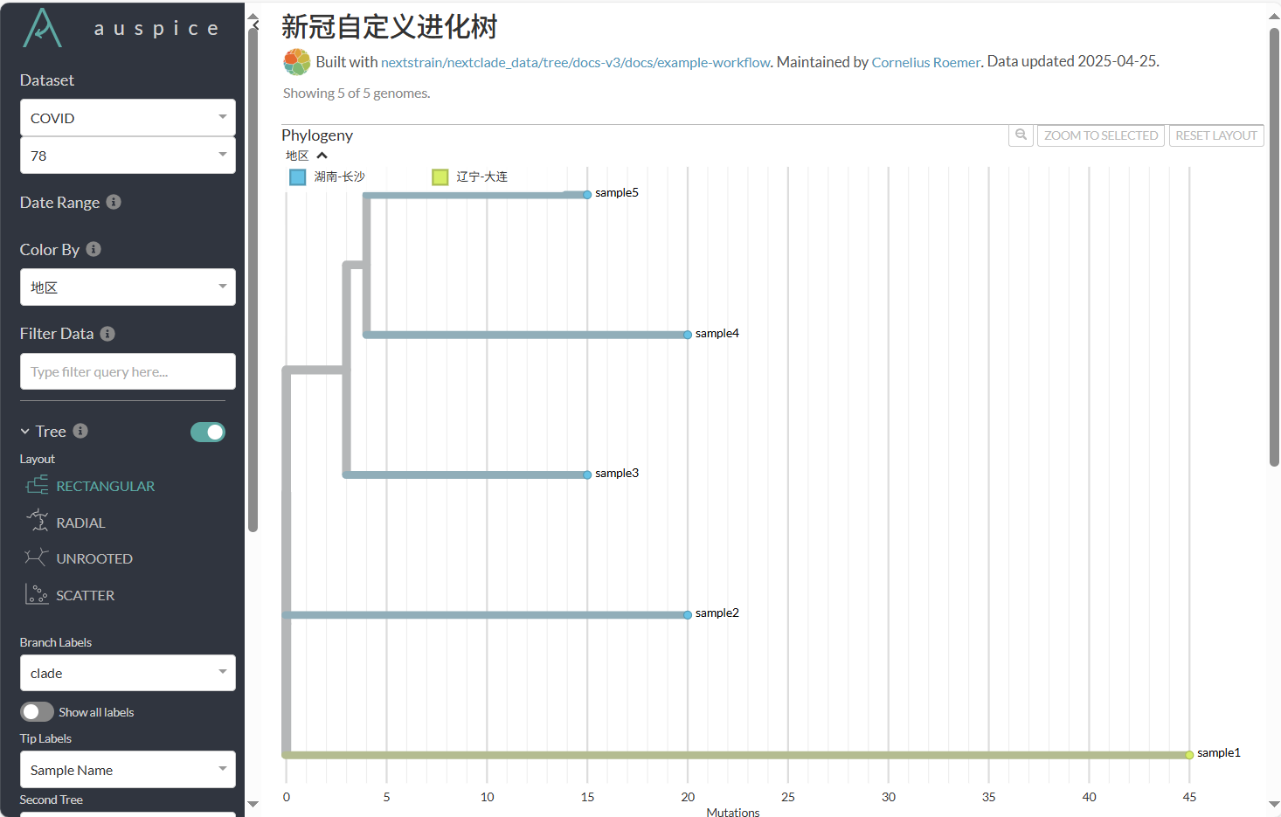Click the magnifier zoom icon in Phylogeny panel

(1021, 135)
